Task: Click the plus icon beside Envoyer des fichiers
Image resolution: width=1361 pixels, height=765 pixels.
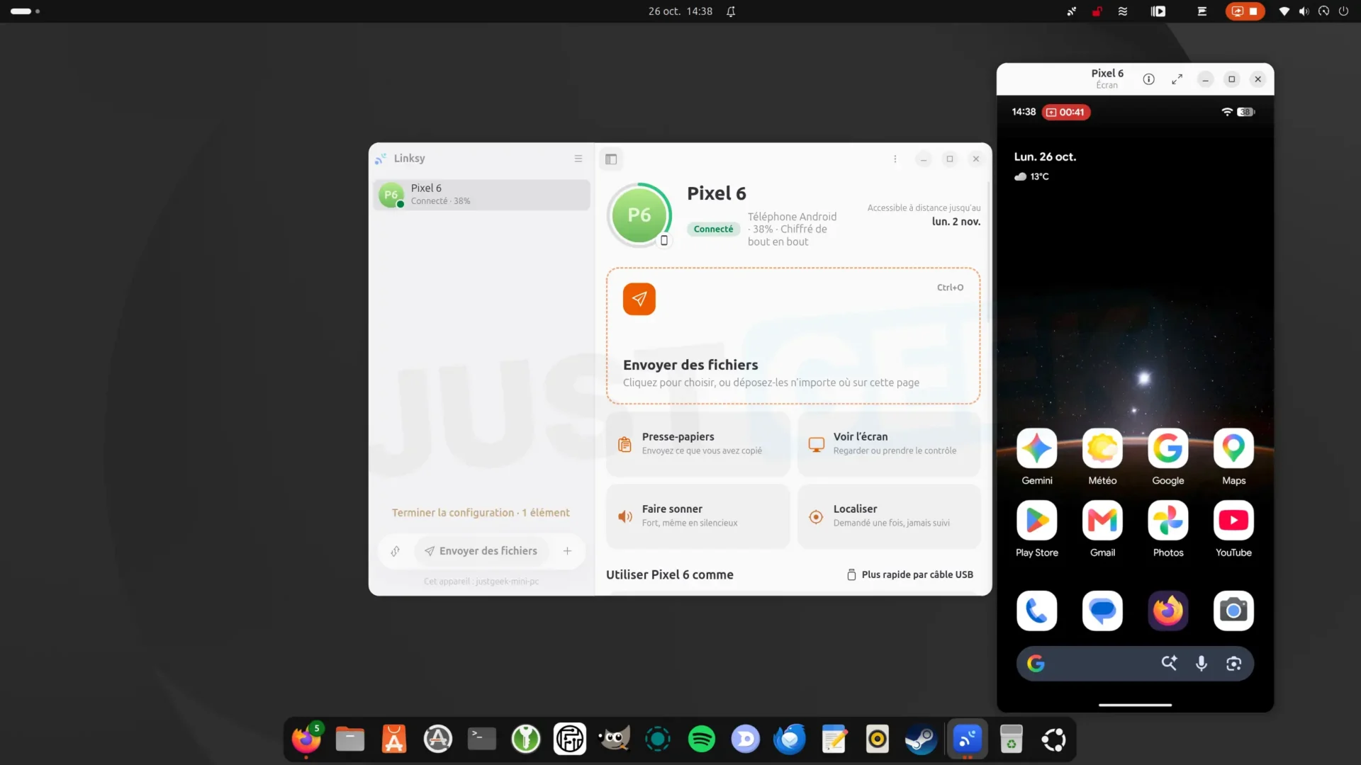Action: click(x=567, y=551)
